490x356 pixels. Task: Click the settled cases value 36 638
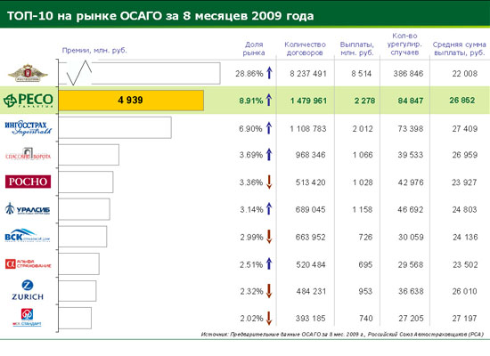[411, 291]
